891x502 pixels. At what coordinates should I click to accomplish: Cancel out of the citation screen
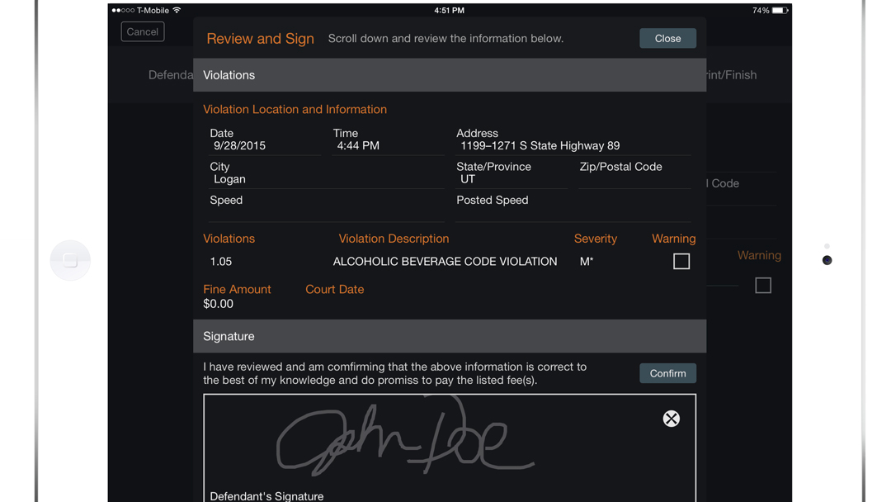[142, 31]
